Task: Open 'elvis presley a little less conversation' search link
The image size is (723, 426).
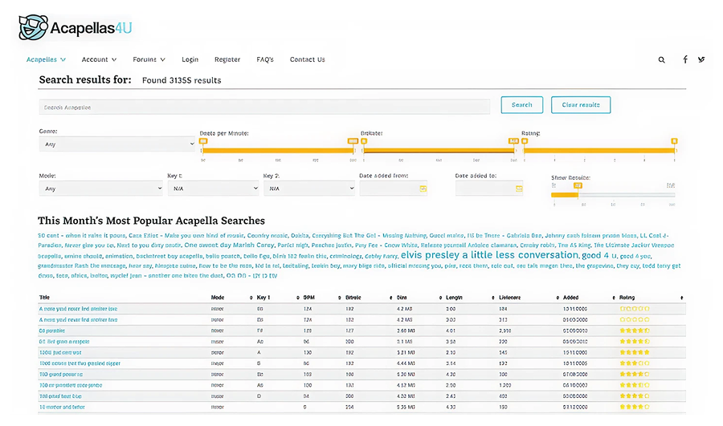Action: [x=489, y=254]
